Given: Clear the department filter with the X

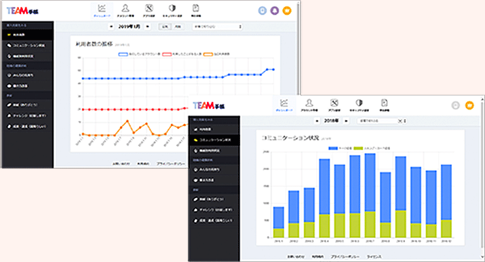Looking at the screenshot, I should coord(400,121).
